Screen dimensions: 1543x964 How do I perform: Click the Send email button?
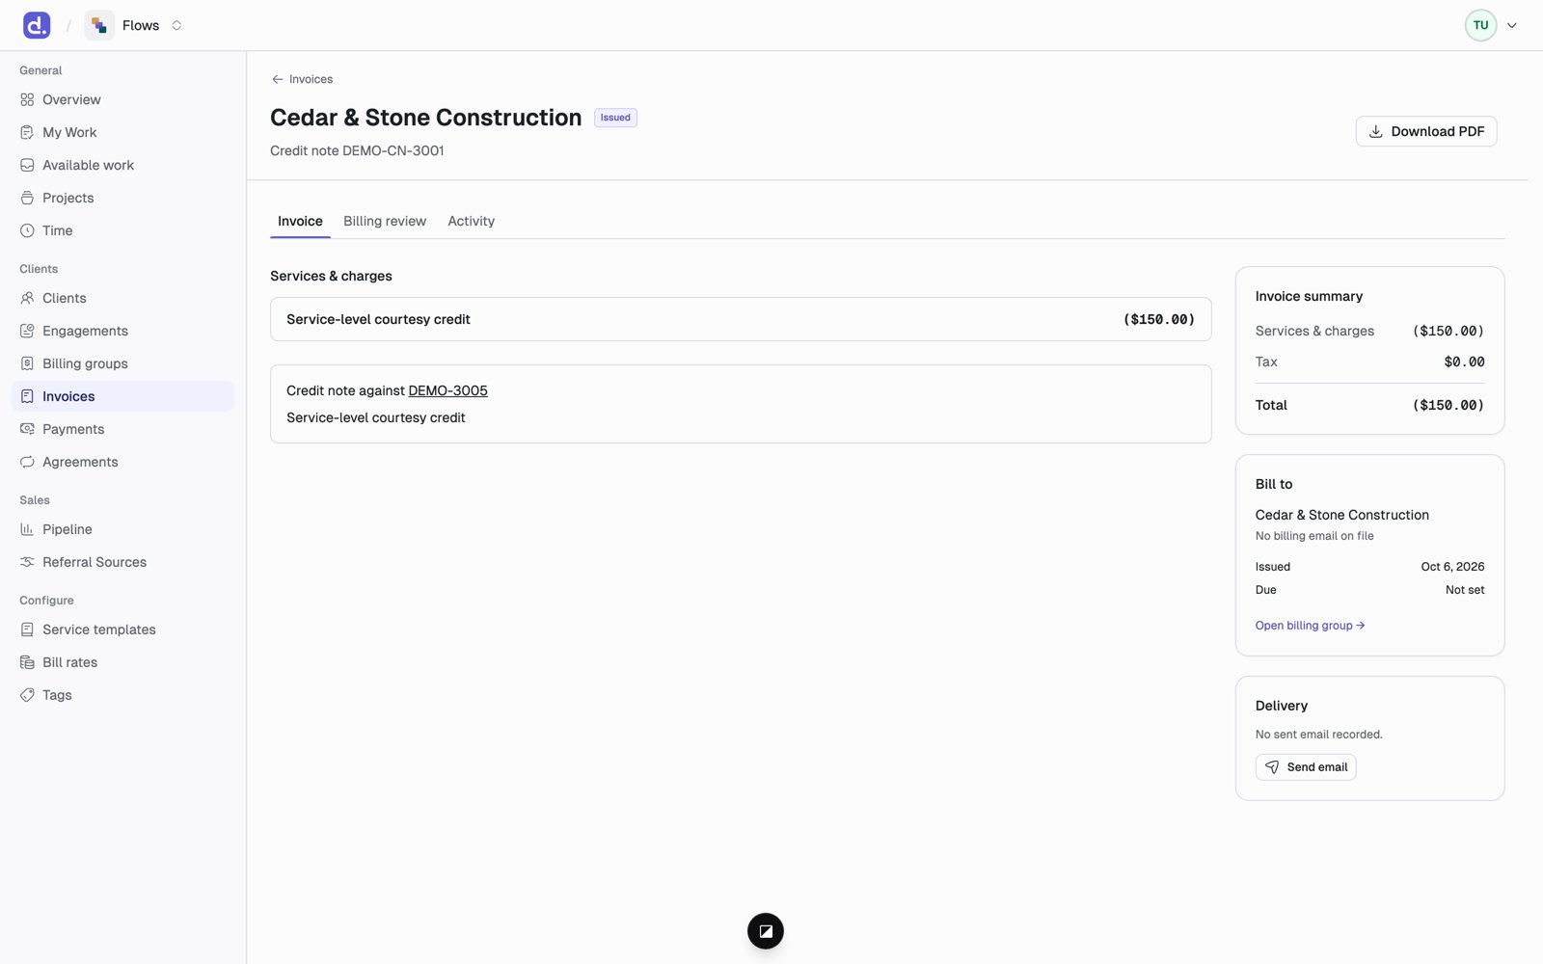[x=1306, y=767]
